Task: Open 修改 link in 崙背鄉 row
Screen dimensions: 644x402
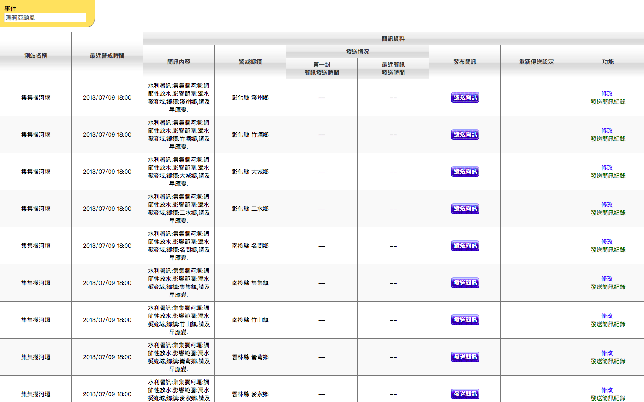Action: pos(607,353)
